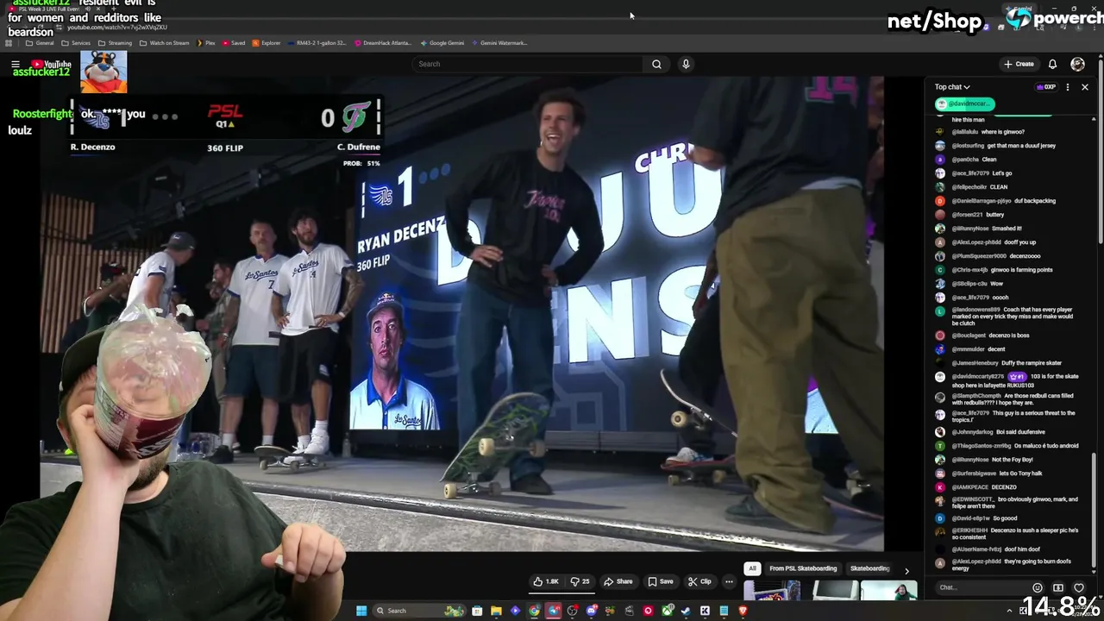Open the browser apps grid icon
Viewport: 1104px width, 621px height.
[x=9, y=43]
